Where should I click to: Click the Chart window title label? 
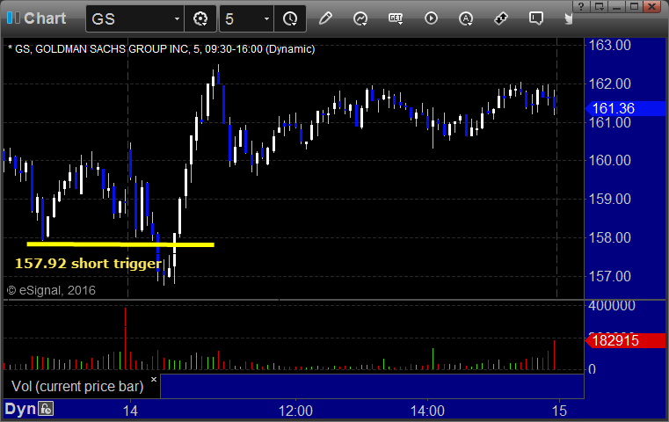[45, 18]
